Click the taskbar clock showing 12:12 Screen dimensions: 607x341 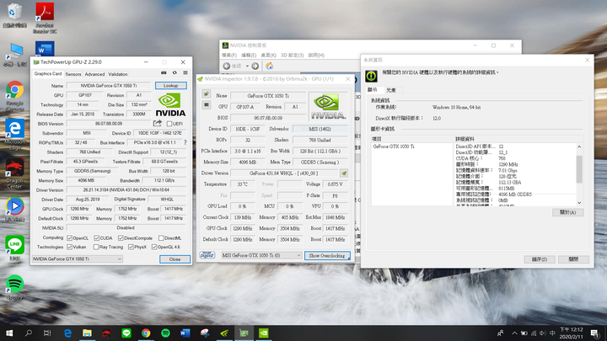click(x=571, y=333)
